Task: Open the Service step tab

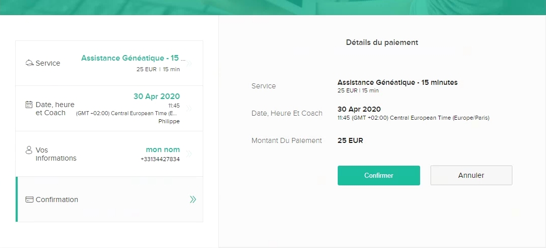Action: coord(109,63)
